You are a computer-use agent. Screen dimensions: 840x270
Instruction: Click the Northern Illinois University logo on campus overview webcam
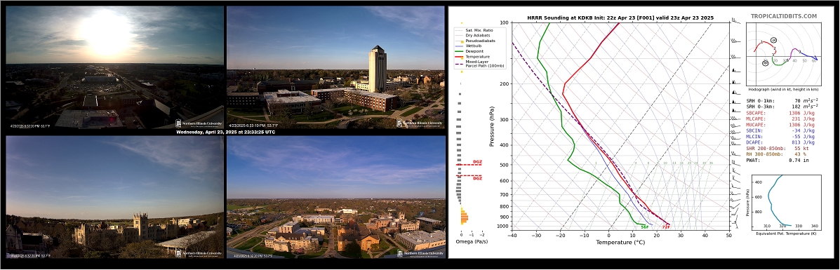click(420, 253)
